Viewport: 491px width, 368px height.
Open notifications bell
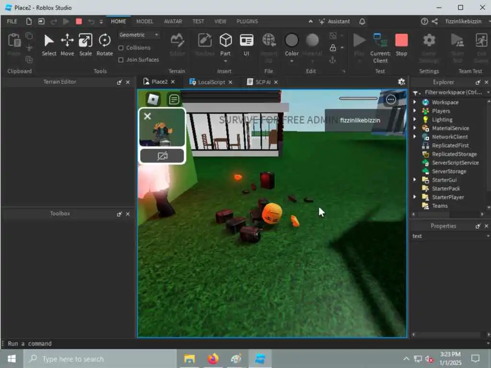click(x=362, y=21)
